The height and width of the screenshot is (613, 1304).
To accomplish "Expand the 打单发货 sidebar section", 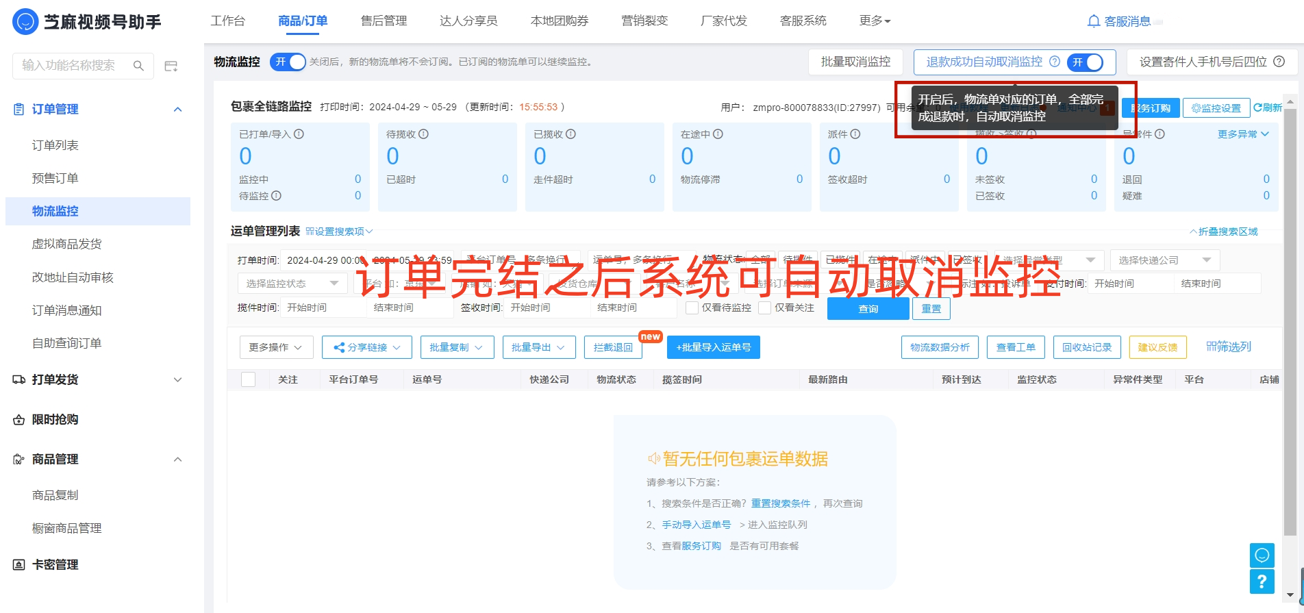I will click(x=178, y=380).
